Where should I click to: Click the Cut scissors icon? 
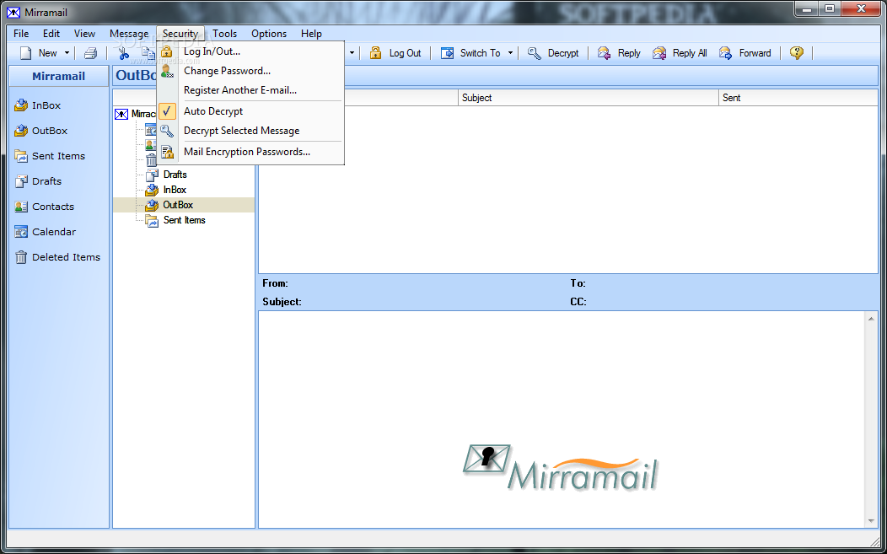[123, 53]
